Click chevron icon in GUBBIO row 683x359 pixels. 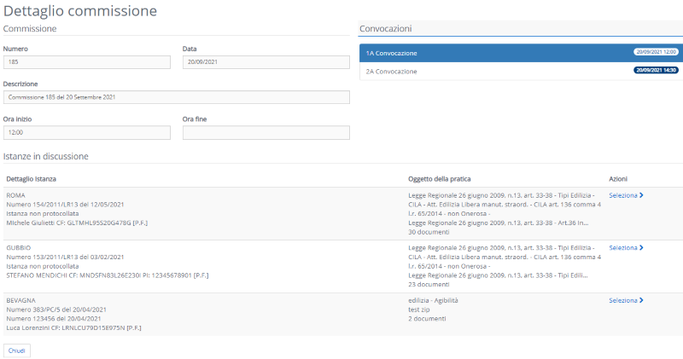[641, 248]
